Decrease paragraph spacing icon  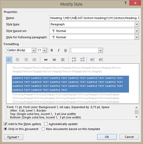[82, 60]
